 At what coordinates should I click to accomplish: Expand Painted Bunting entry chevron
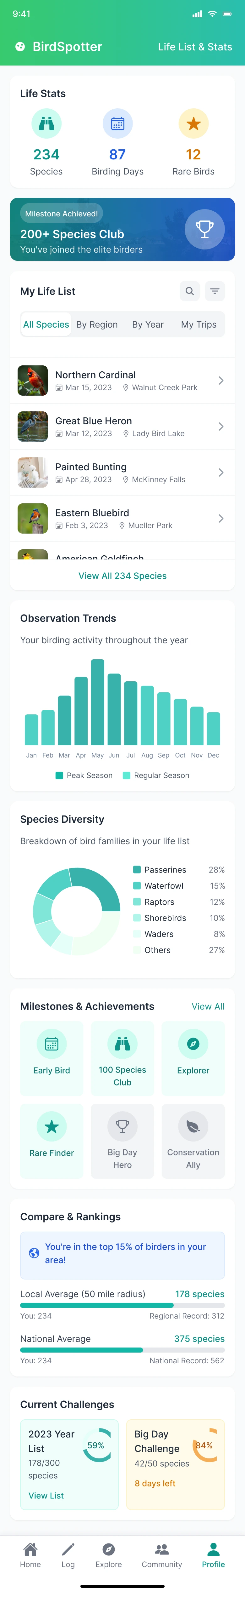(x=221, y=472)
